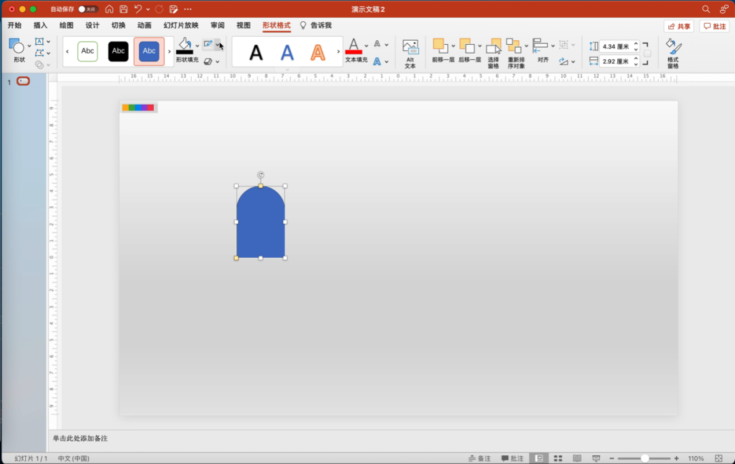This screenshot has width=735, height=464.
Task: Start slideshow from status bar icon
Action: coord(595,459)
